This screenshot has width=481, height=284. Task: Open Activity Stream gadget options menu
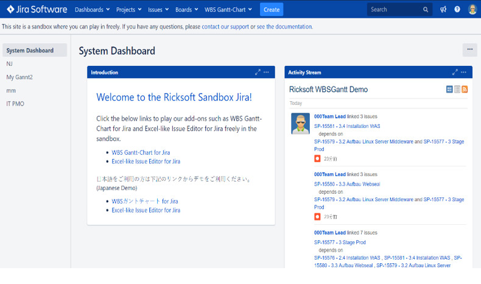tap(464, 73)
